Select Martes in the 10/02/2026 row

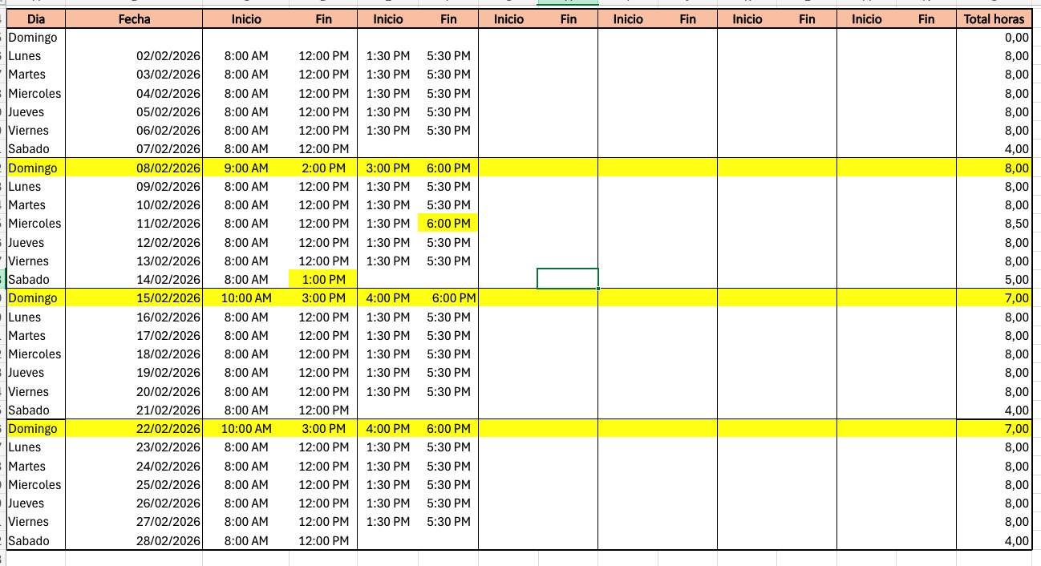tap(35, 205)
